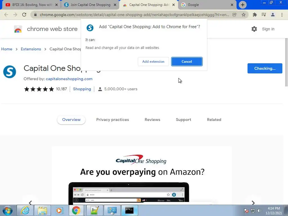Click the network tray icon
Viewport: 288px width, 216px height.
(x=253, y=211)
